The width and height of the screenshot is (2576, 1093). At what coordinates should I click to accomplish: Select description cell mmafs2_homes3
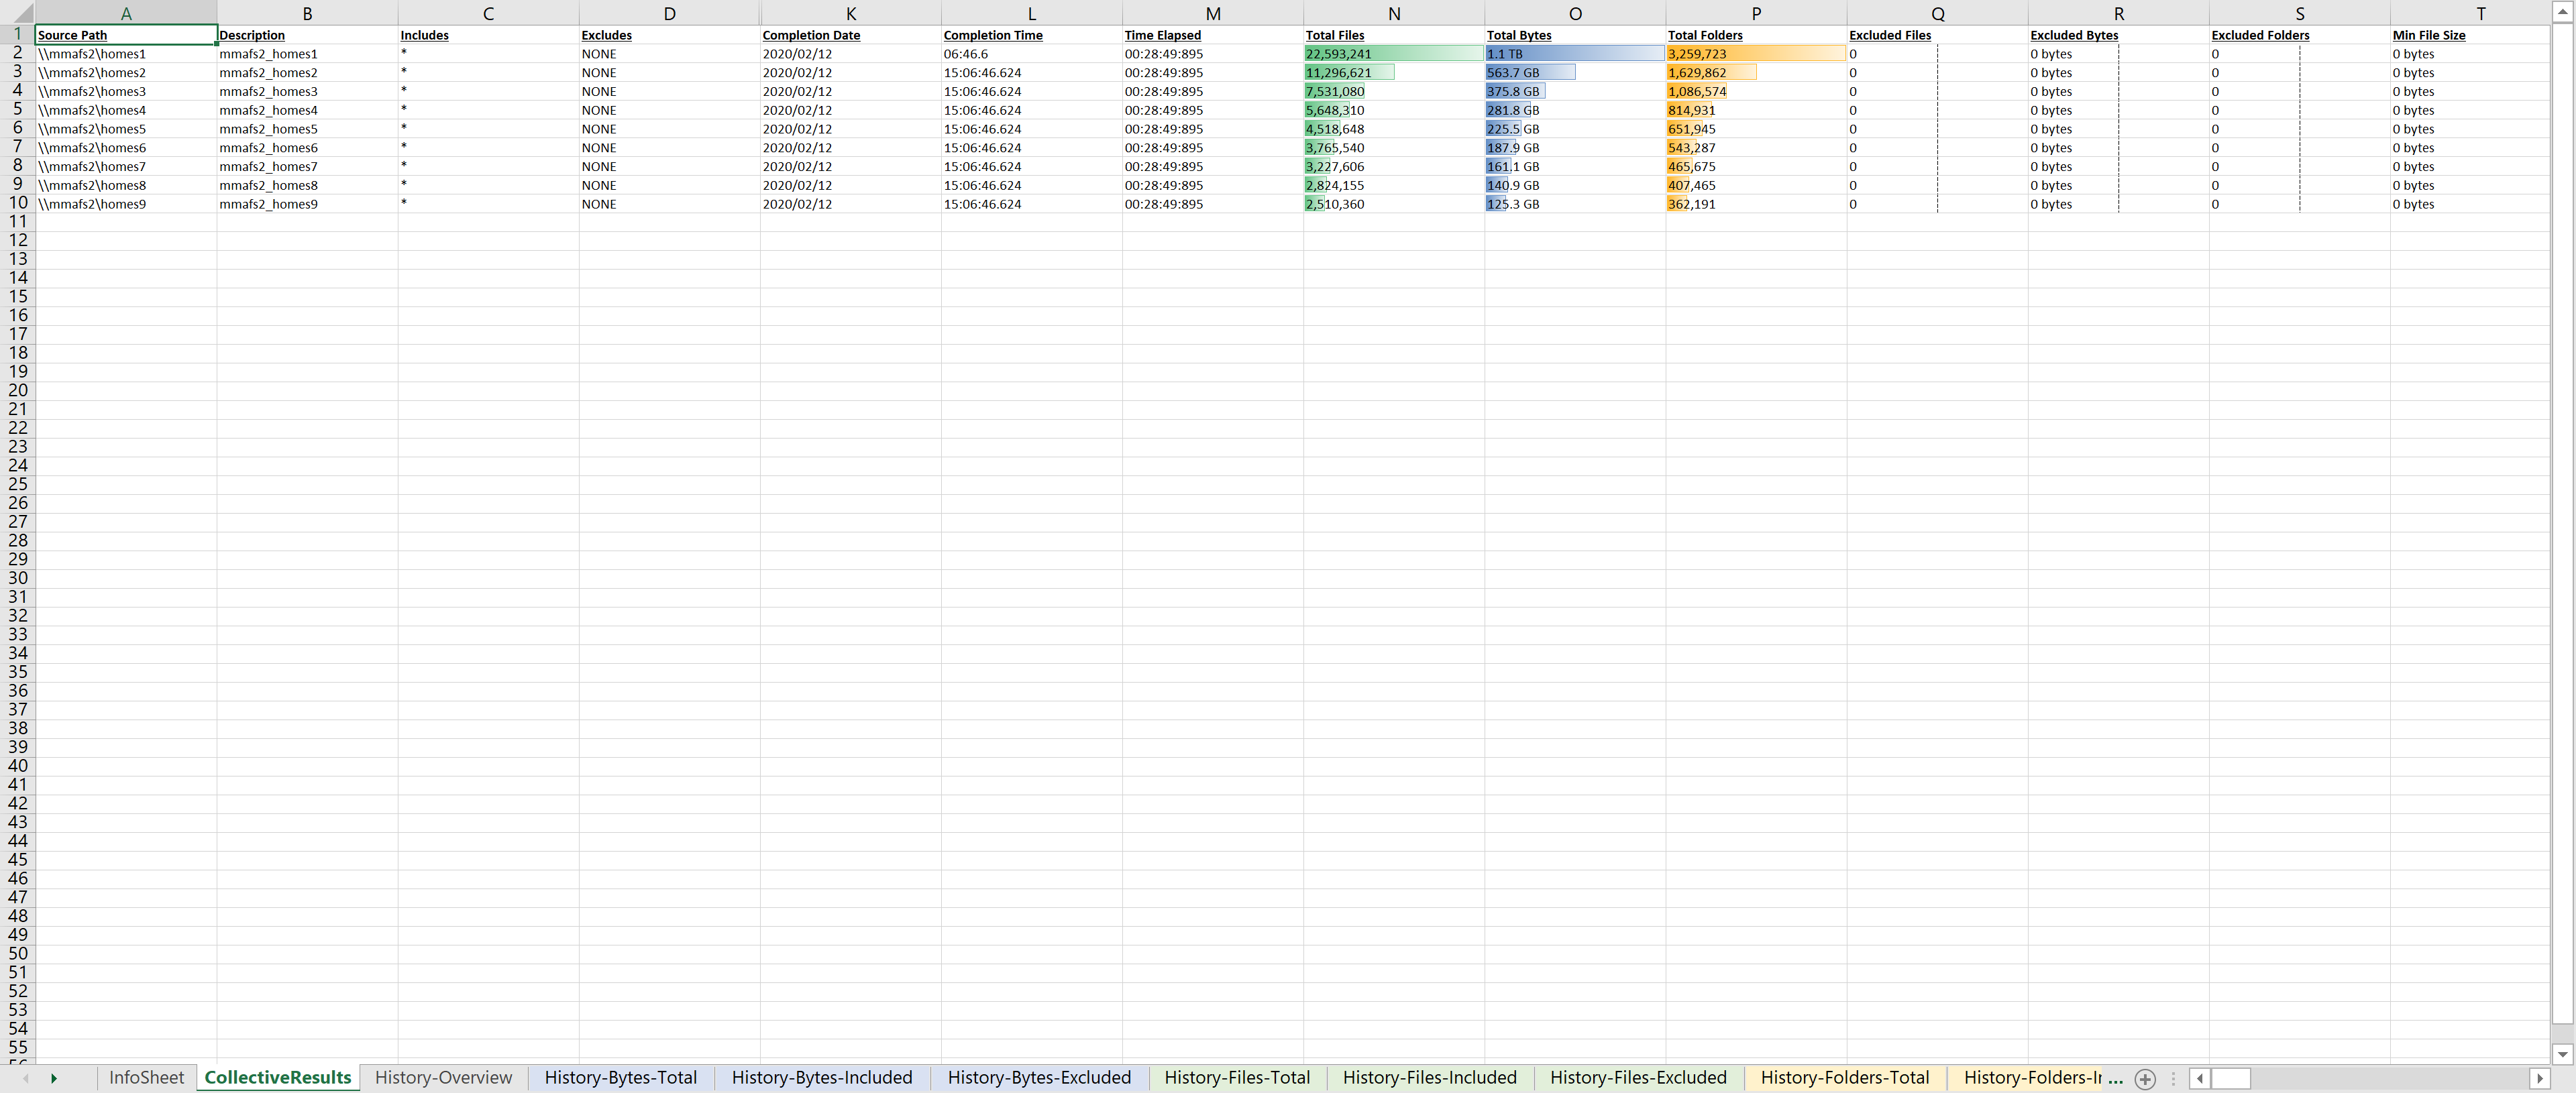coord(307,91)
